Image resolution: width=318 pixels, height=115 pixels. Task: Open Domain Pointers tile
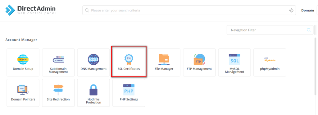point(23,93)
